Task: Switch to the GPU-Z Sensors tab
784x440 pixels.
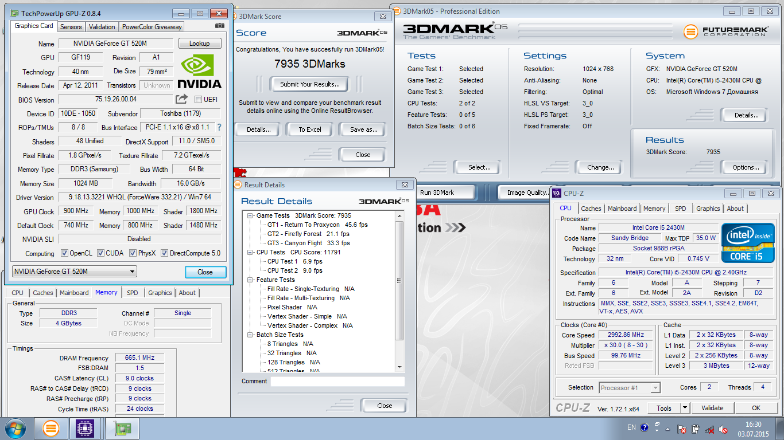Action: point(71,27)
